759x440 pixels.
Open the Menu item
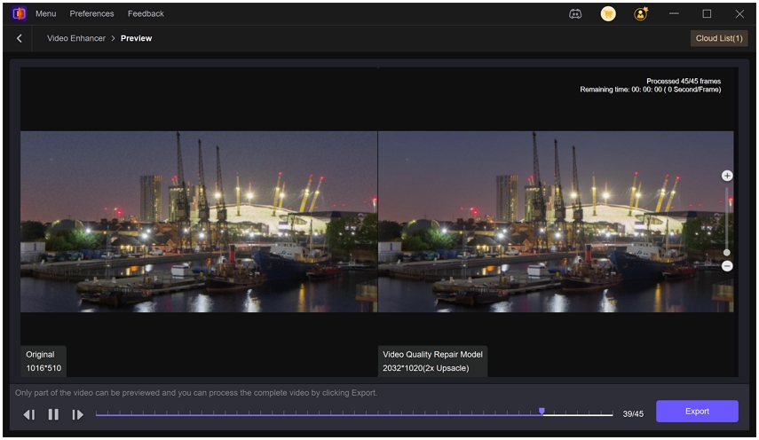[x=45, y=13]
